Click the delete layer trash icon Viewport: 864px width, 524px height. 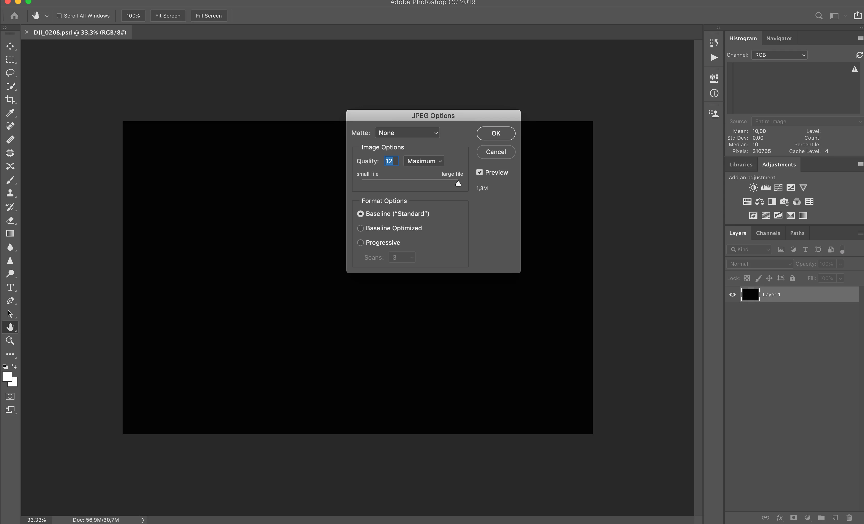[849, 517]
